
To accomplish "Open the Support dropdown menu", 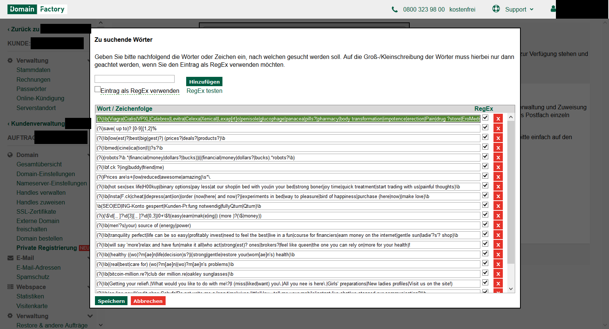I will tap(519, 9).
